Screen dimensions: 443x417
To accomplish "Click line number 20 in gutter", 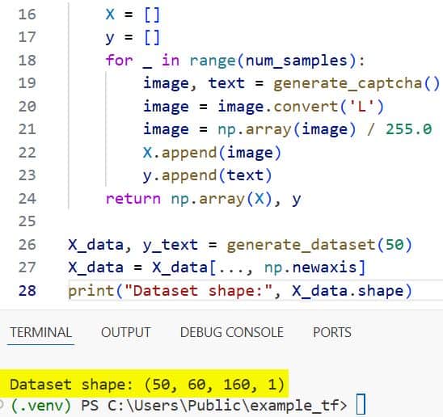I will [x=27, y=107].
